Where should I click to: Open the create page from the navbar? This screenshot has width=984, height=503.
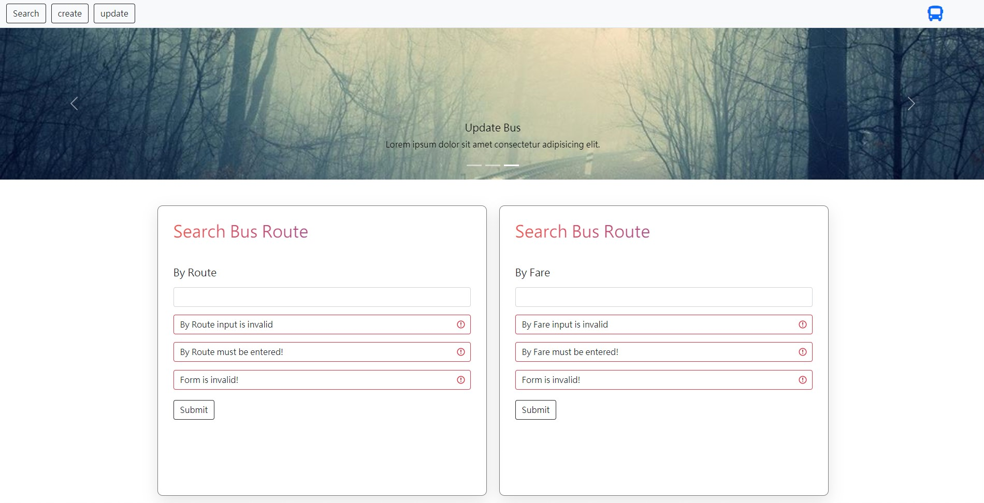[69, 13]
